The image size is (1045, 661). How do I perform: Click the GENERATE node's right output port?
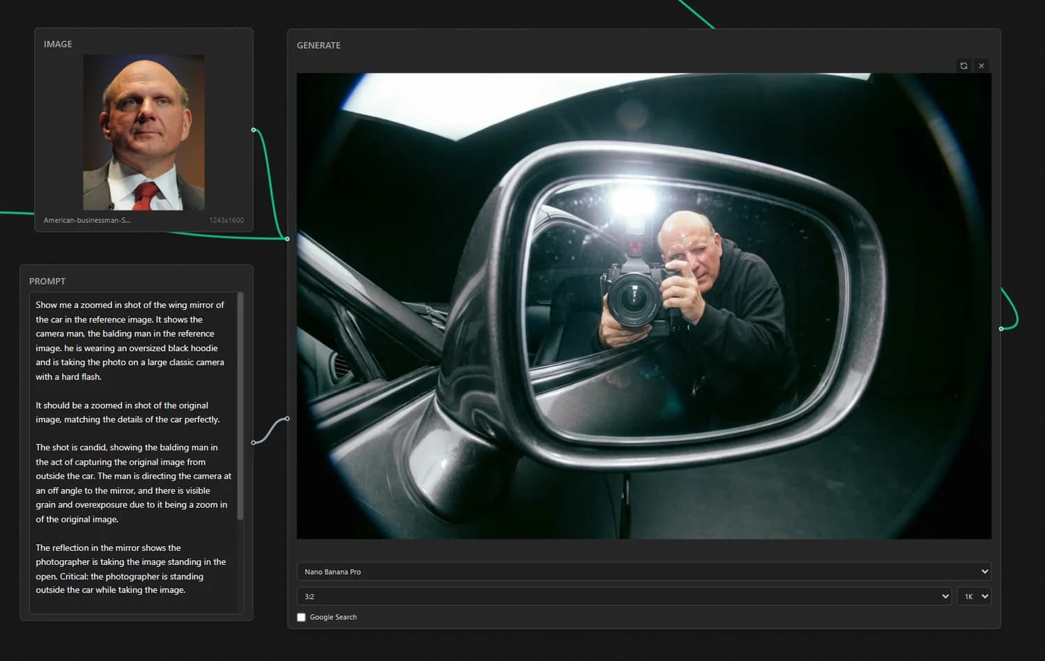[1001, 328]
